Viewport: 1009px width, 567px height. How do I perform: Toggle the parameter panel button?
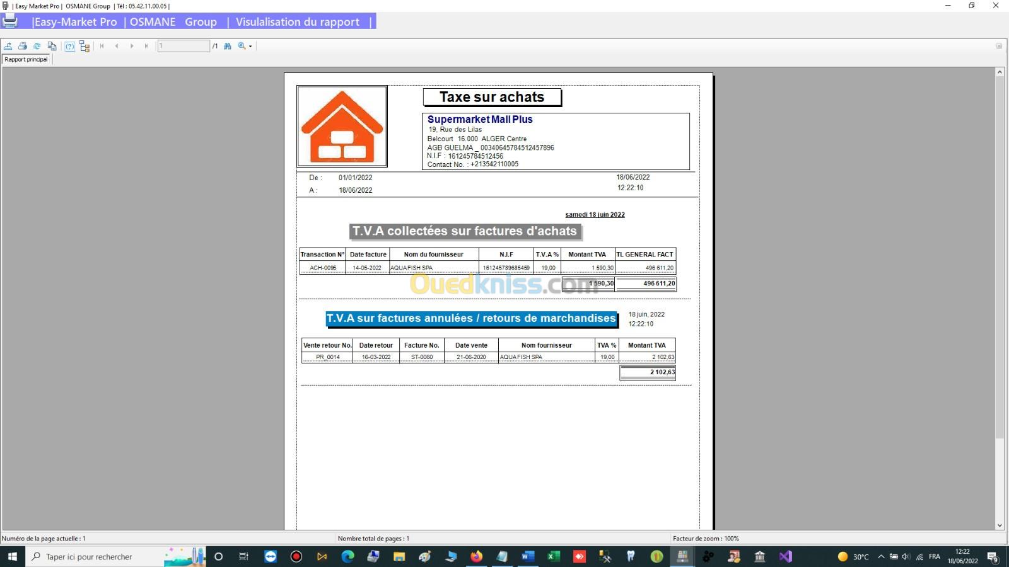70,46
